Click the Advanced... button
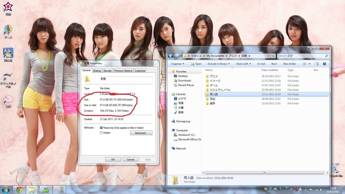This screenshot has width=345, height=194. point(141,133)
